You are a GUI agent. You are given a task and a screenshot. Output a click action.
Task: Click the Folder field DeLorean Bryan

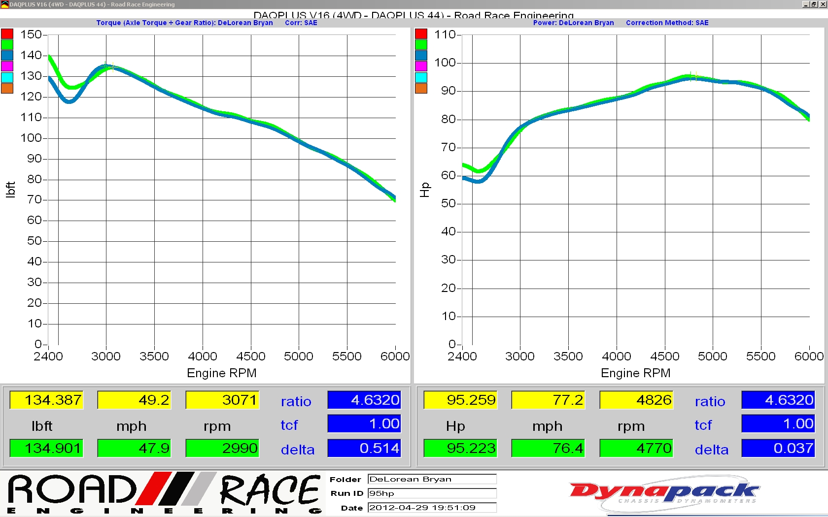(x=432, y=479)
